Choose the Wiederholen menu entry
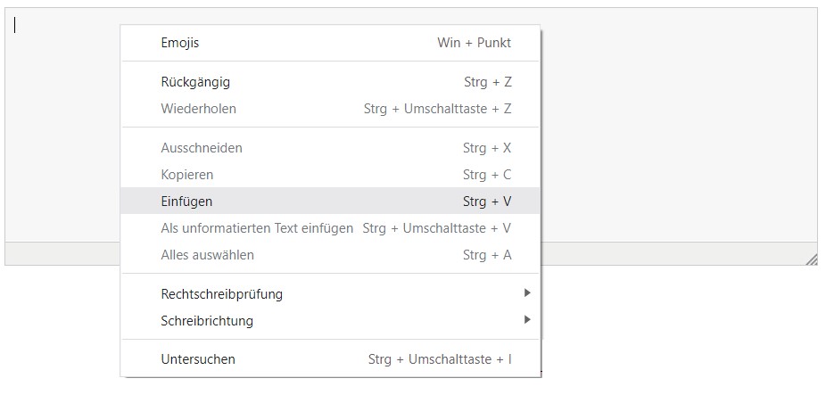The image size is (826, 395). point(198,109)
